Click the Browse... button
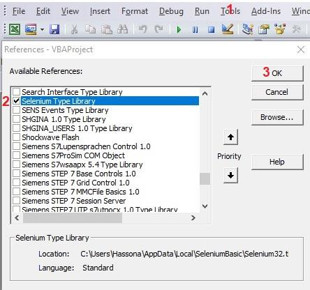Image resolution: width=310 pixels, height=290 pixels. tap(277, 117)
